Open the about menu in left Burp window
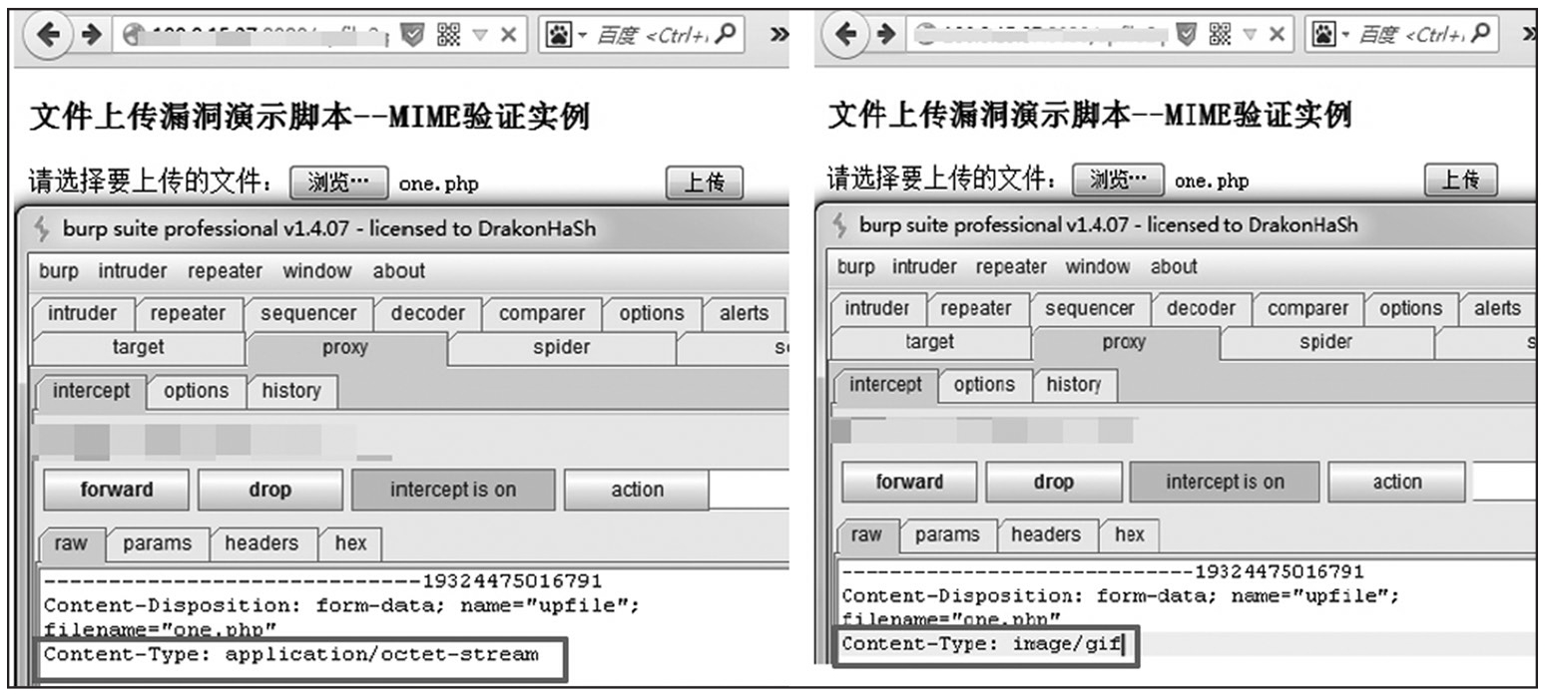This screenshot has width=1545, height=695. point(399,271)
